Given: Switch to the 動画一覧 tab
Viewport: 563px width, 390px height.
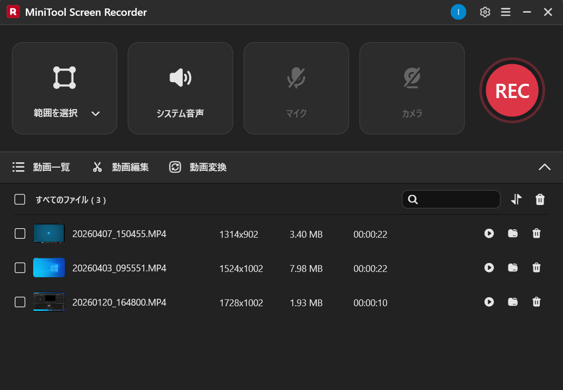Looking at the screenshot, I should 41,167.
